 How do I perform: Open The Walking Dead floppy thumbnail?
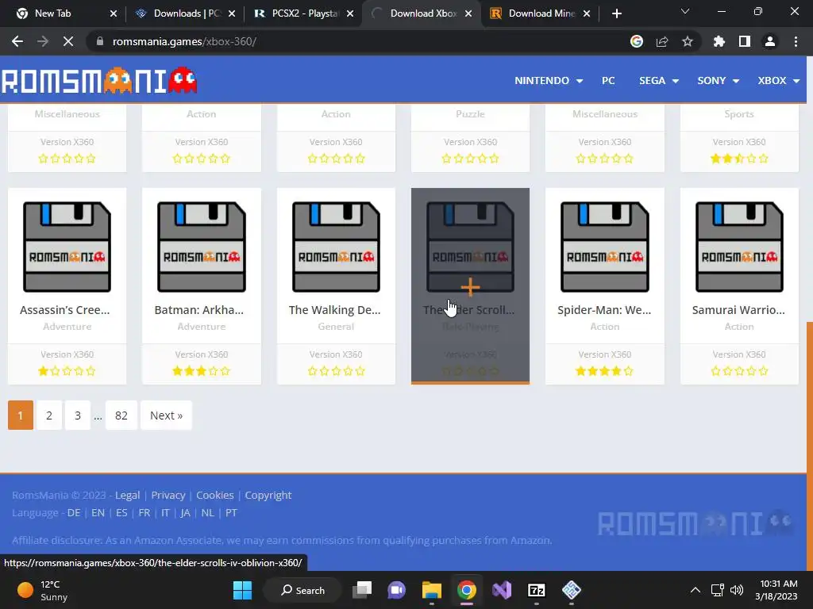[336, 247]
